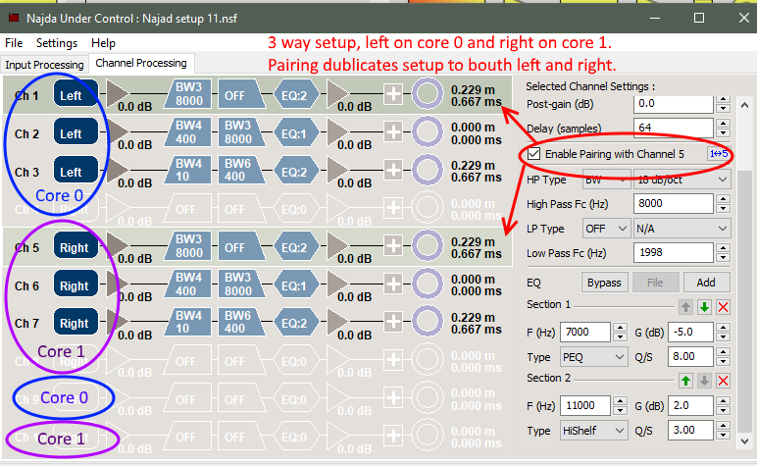Screen dimensions: 757x466
Task: Open the Ch 3 BW4 10 high-pass block
Action: coord(188,170)
